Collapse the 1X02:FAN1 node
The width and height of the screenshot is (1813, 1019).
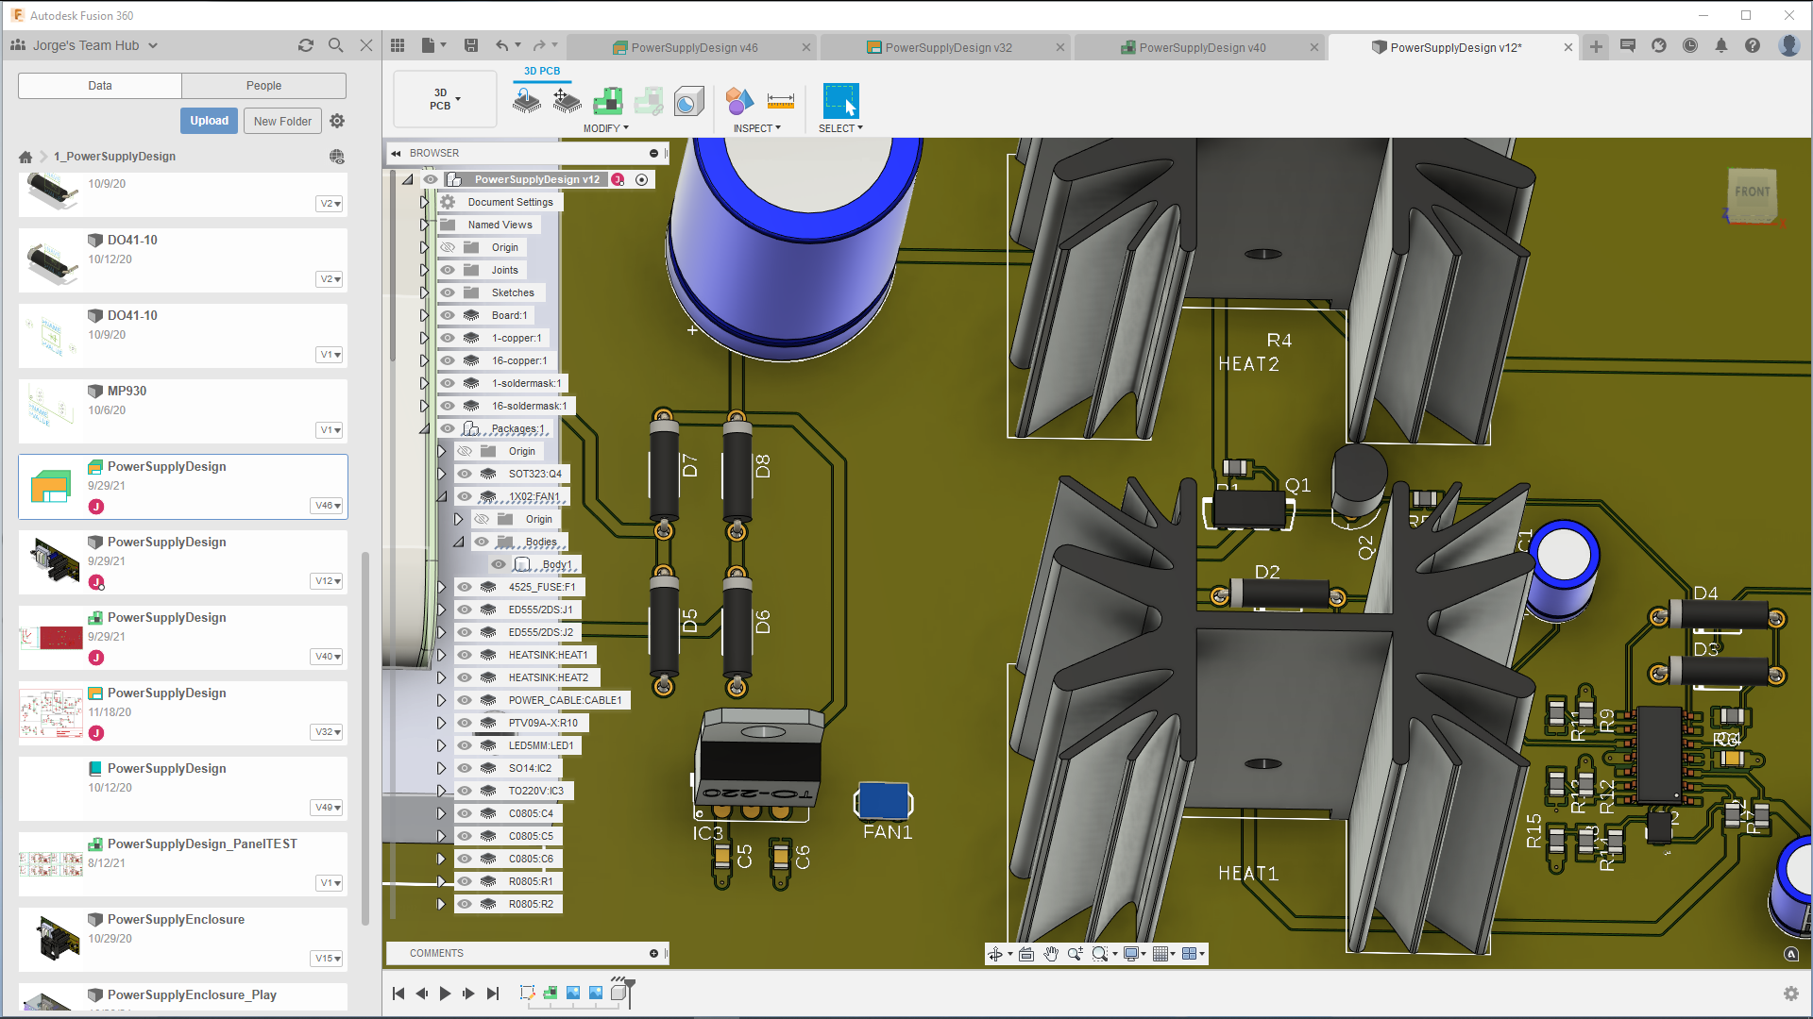pos(441,496)
